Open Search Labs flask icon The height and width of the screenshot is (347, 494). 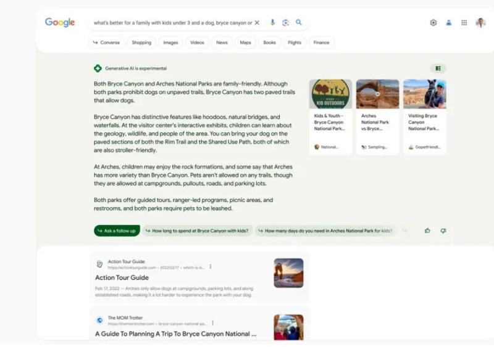click(449, 23)
